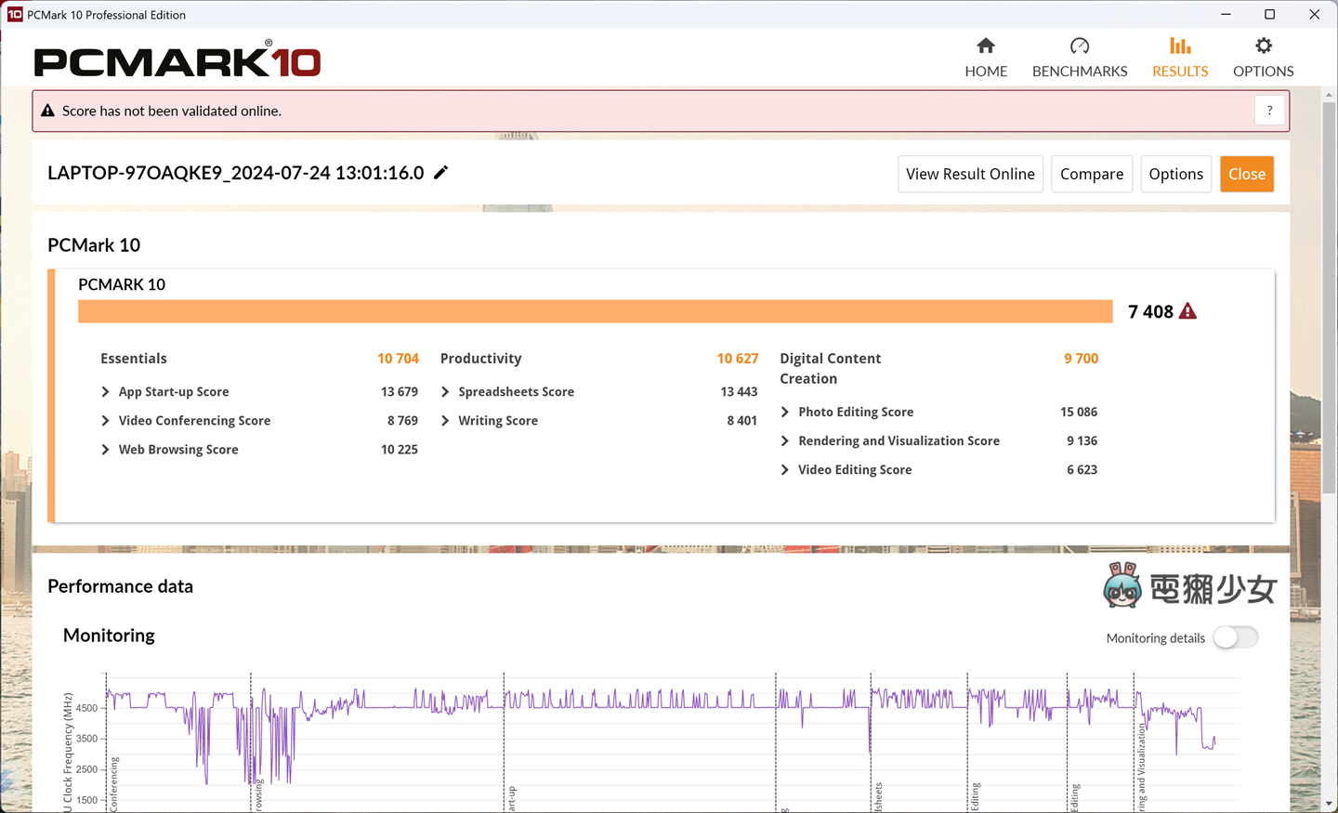Click the Compare button
This screenshot has height=813, width=1338.
[1092, 174]
